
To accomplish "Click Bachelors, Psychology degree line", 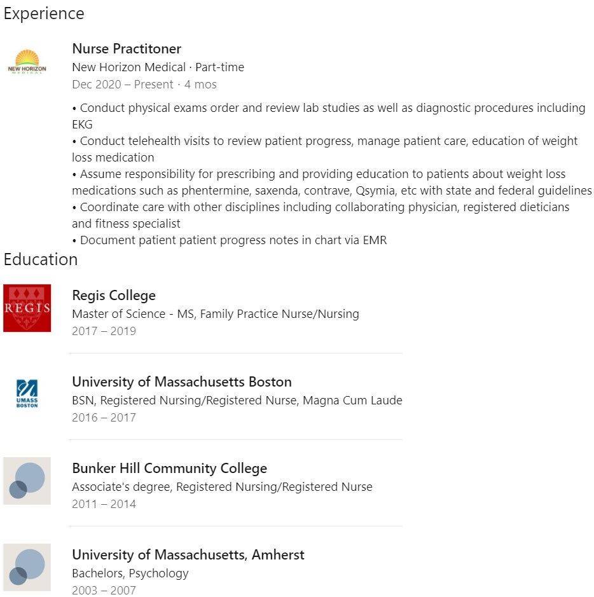I will click(x=130, y=573).
